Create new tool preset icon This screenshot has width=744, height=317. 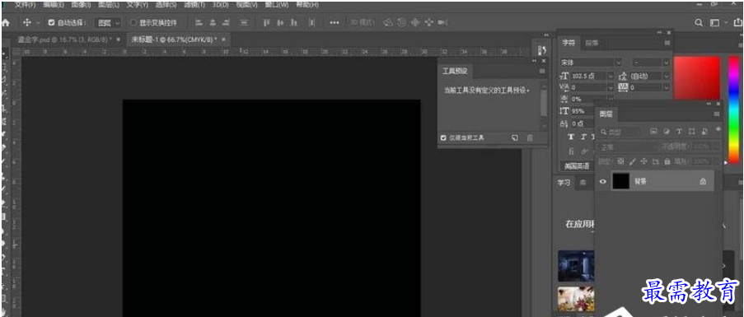pos(514,138)
